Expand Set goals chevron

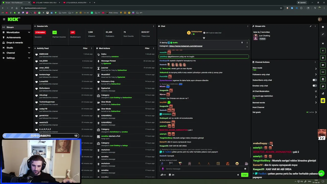316,112
